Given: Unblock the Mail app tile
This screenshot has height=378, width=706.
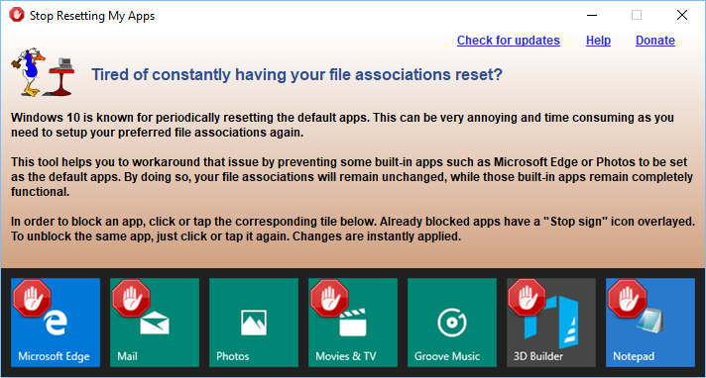Looking at the screenshot, I should (x=155, y=323).
